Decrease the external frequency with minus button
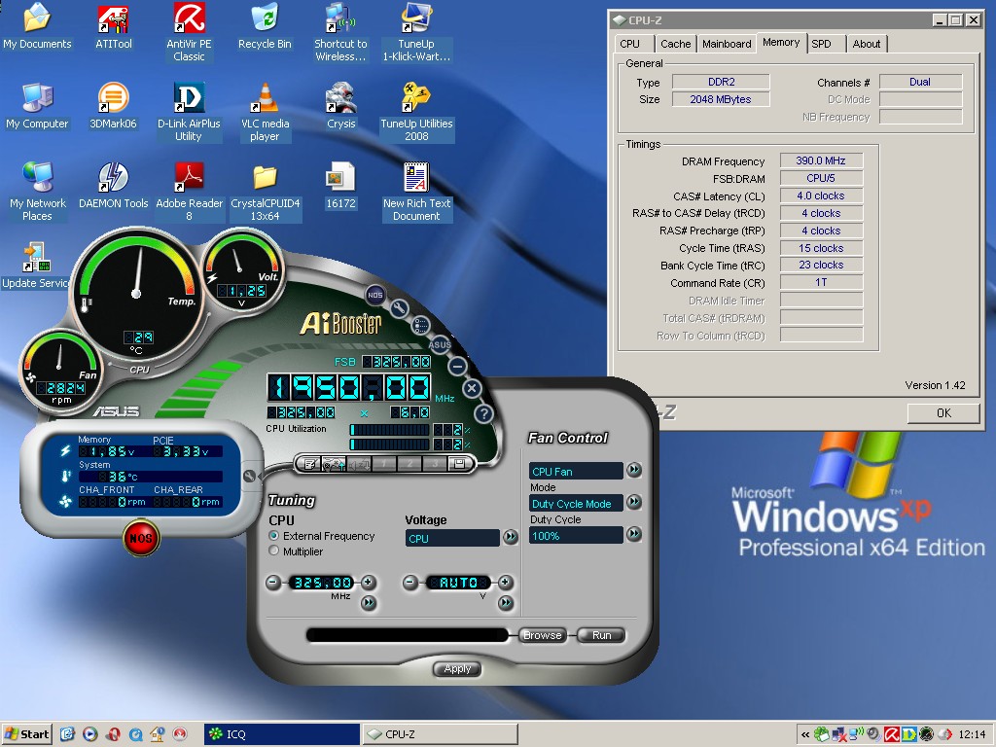Image resolution: width=996 pixels, height=747 pixels. point(273,583)
